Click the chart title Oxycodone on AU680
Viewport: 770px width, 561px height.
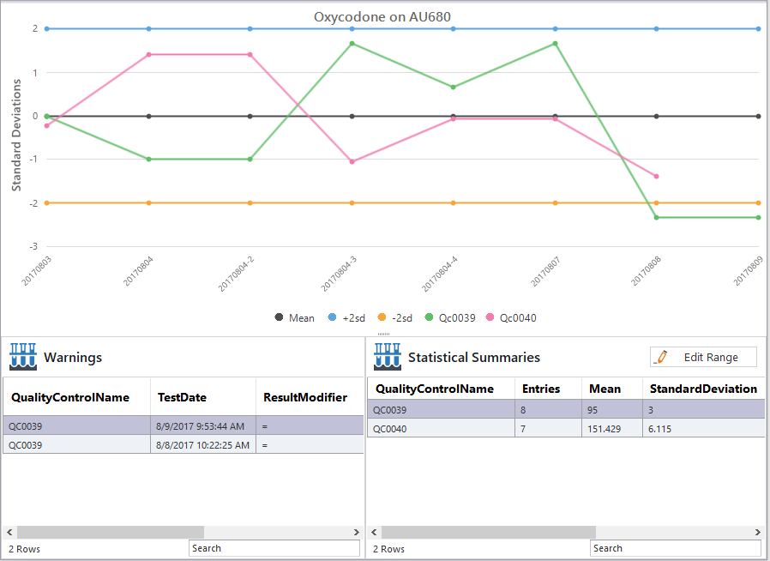382,16
